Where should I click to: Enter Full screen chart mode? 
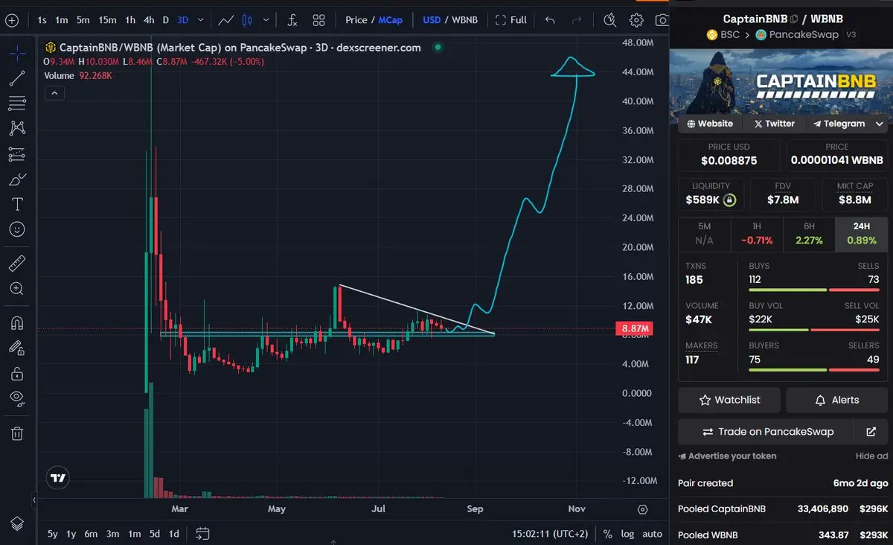pos(511,20)
